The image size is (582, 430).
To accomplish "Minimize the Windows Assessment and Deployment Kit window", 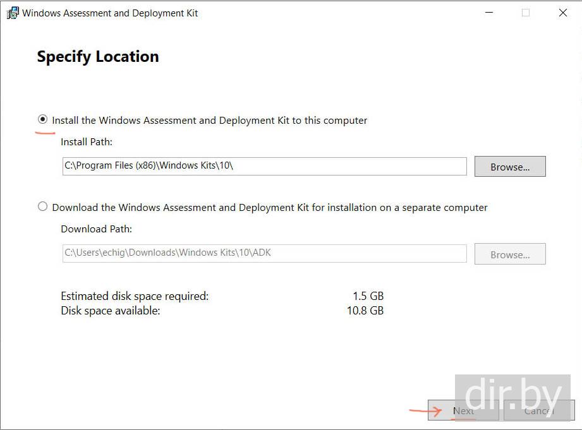I will click(488, 13).
